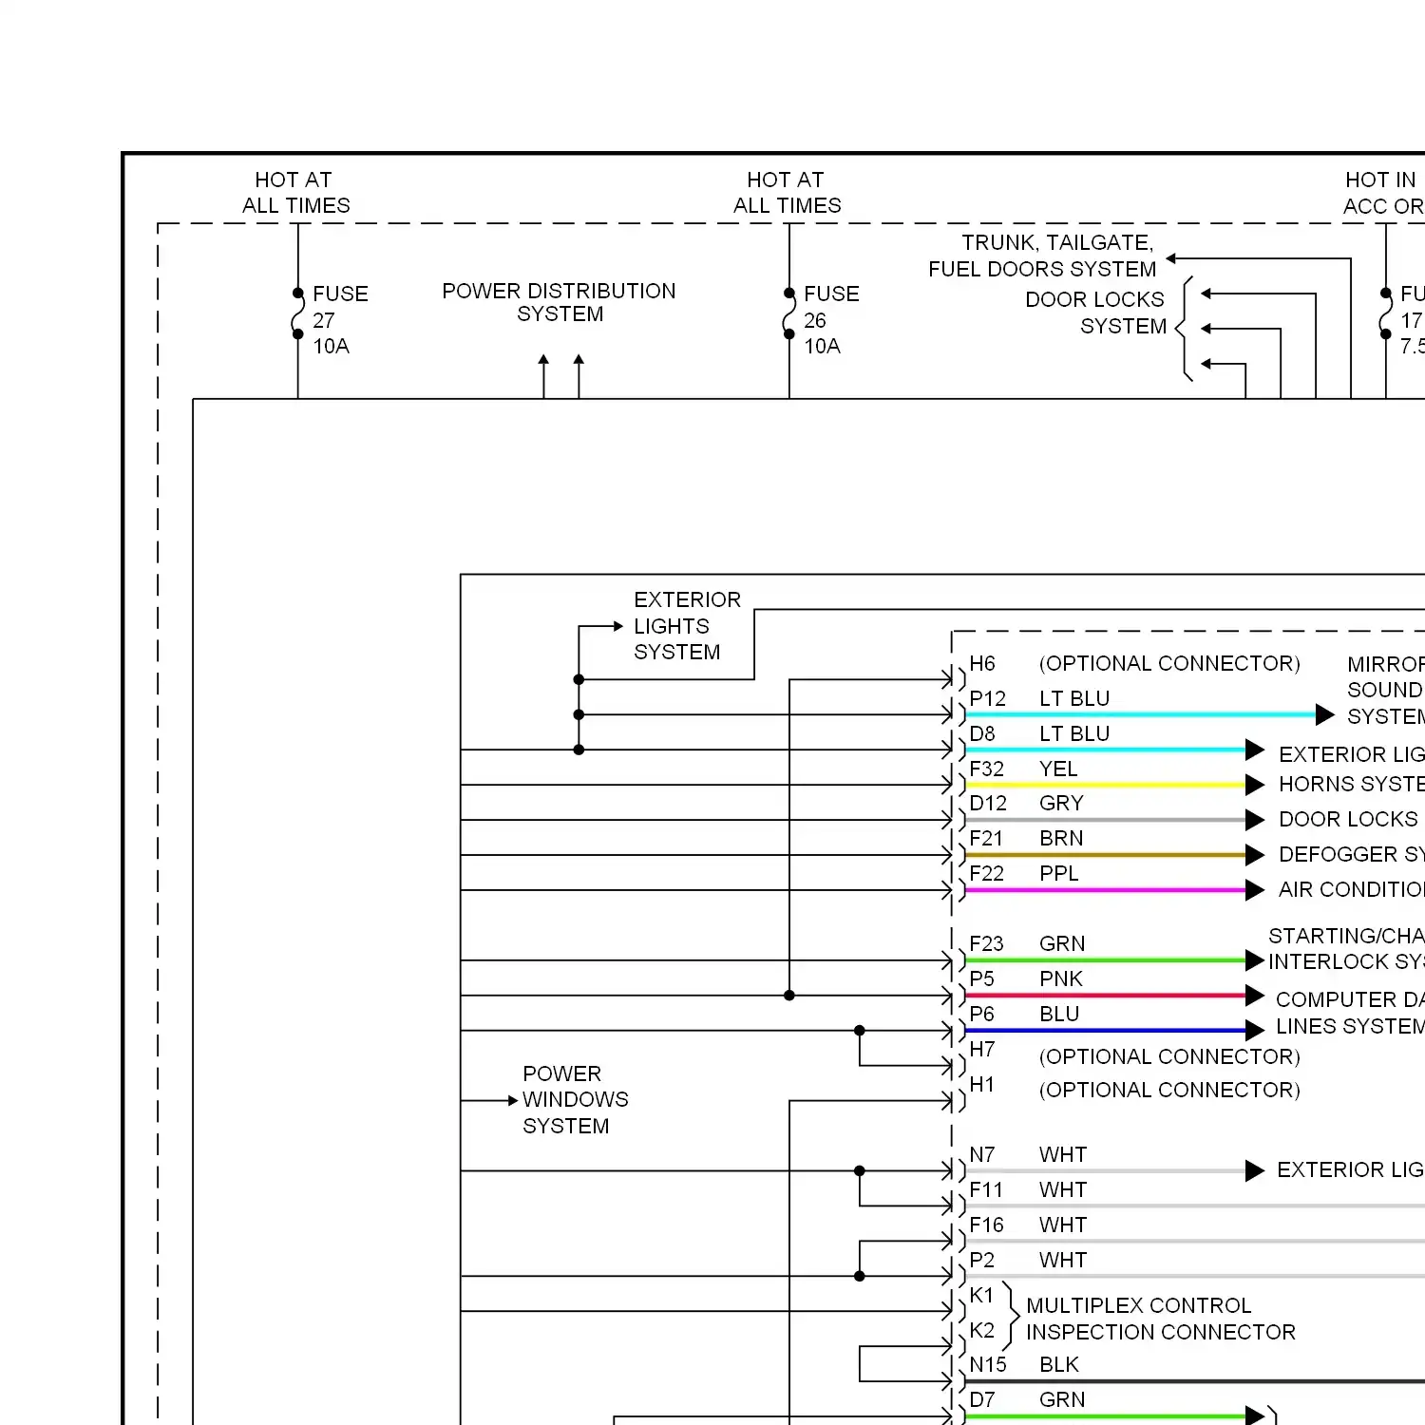
Task: Click HOT AT ALL TIMES above Fuse 27
Action: pos(295,193)
